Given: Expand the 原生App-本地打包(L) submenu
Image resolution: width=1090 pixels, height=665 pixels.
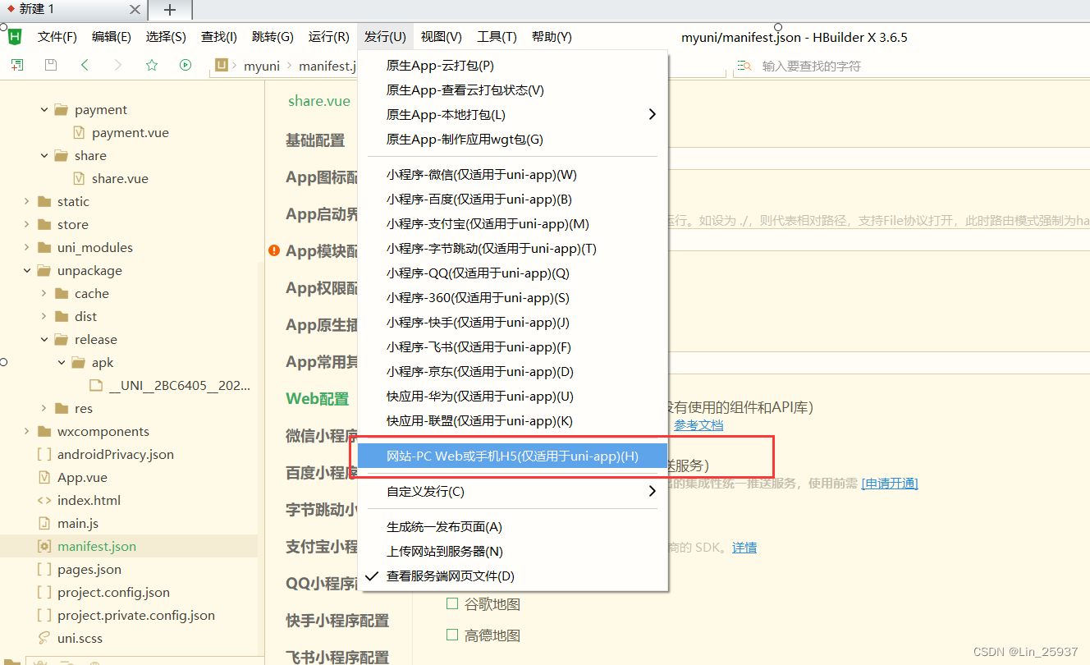Looking at the screenshot, I should click(x=460, y=114).
